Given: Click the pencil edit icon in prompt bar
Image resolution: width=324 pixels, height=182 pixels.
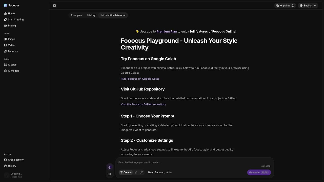Looking at the screenshot, I should click(x=136, y=172).
